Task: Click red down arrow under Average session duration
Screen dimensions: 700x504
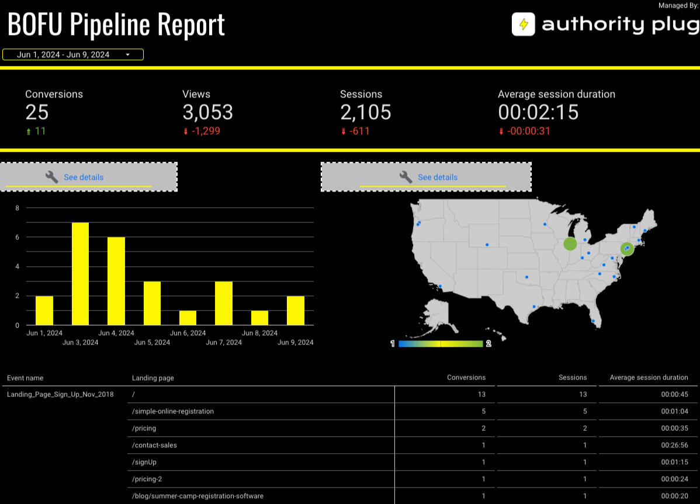Action: point(501,131)
